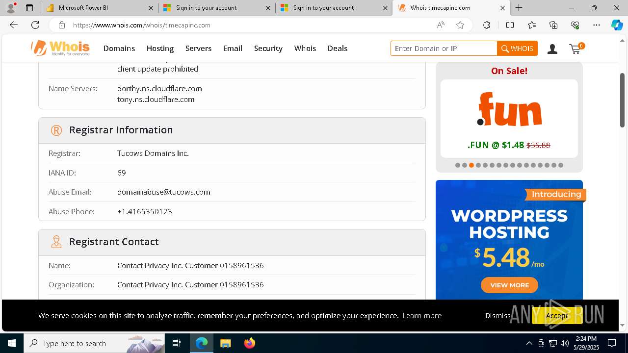Screen dimensions: 628x353
Task: Select dorthy.ns.cloudflare.com name server
Action: (159, 88)
